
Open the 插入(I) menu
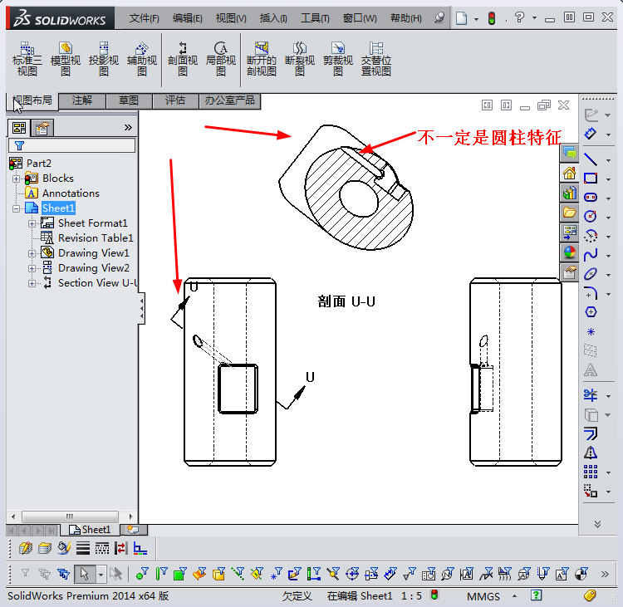pyautogui.click(x=273, y=18)
